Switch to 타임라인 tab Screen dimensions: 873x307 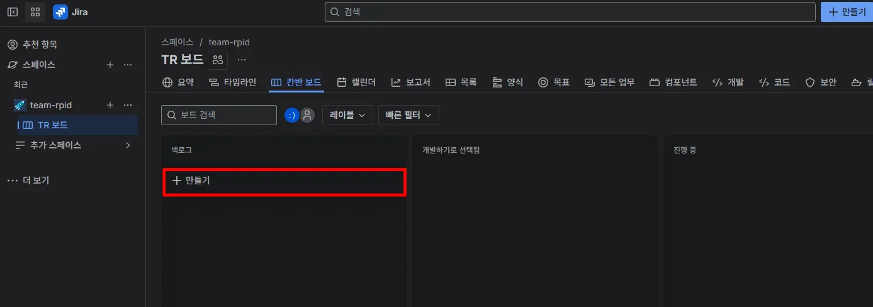(232, 82)
